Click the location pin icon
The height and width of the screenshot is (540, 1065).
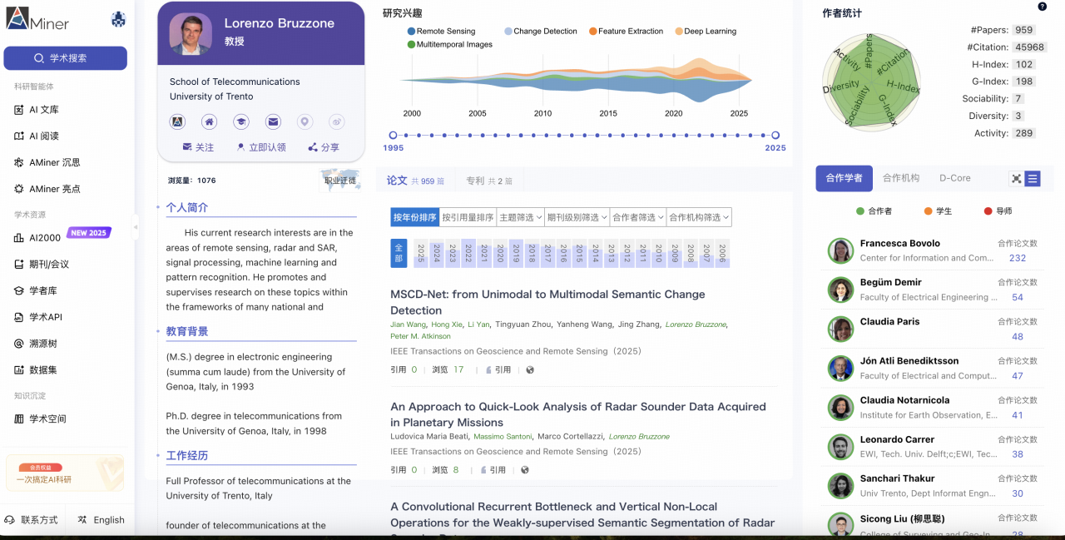(x=305, y=122)
